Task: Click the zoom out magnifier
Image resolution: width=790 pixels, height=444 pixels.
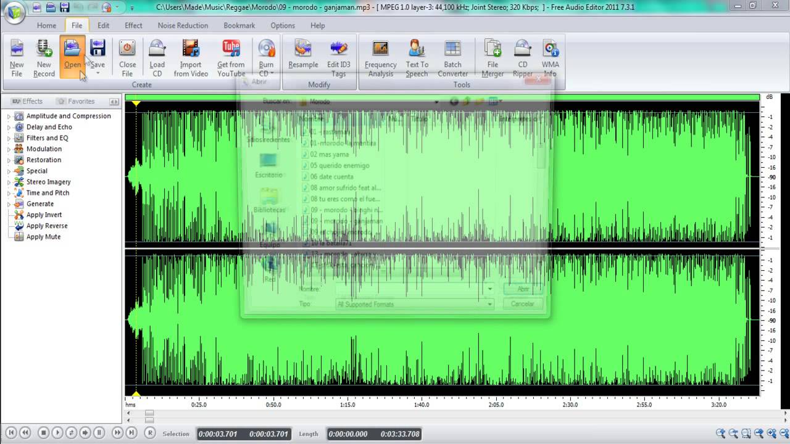Action: [733, 434]
